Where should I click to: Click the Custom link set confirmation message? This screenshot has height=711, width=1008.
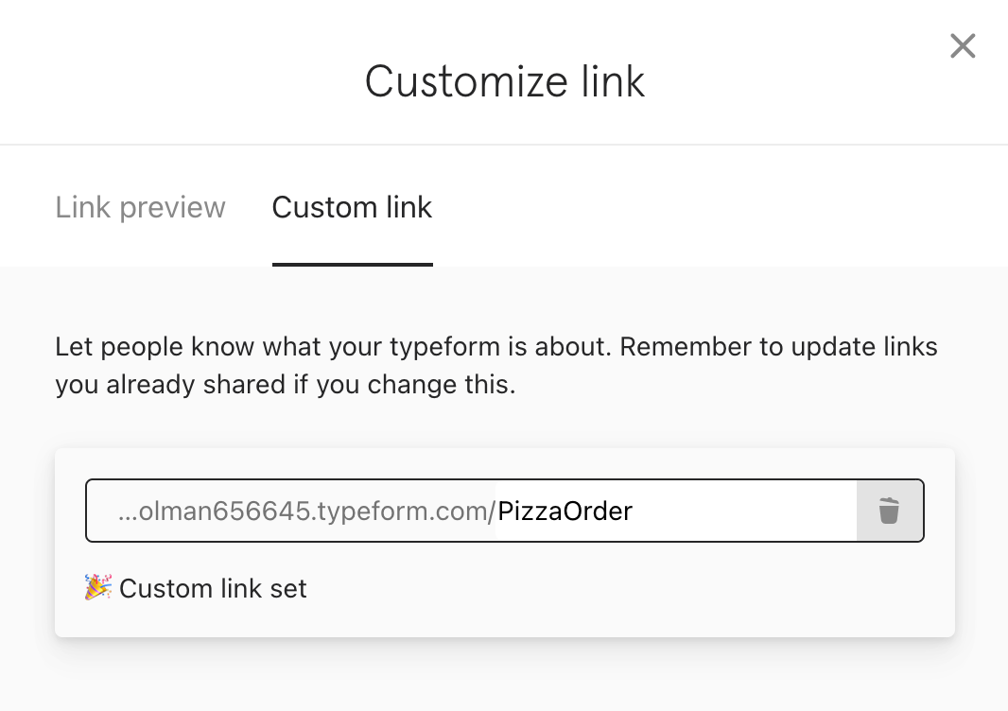(x=196, y=588)
